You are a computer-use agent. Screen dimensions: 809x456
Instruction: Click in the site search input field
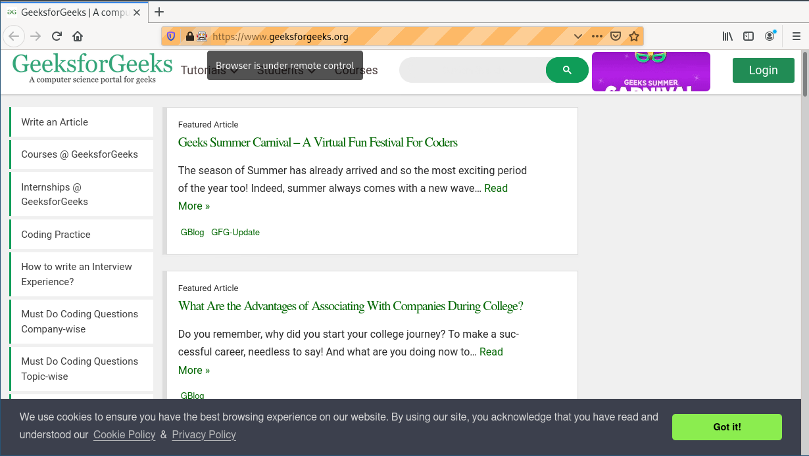click(x=474, y=70)
